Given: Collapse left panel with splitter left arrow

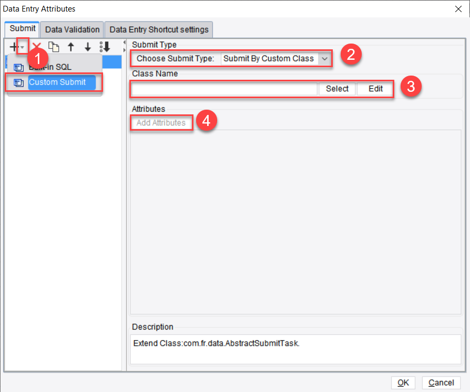Looking at the screenshot, I should (124, 42).
